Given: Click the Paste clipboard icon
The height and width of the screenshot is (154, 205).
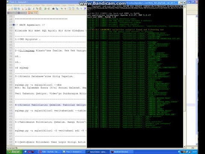Looking at the screenshot, I should [41, 9].
